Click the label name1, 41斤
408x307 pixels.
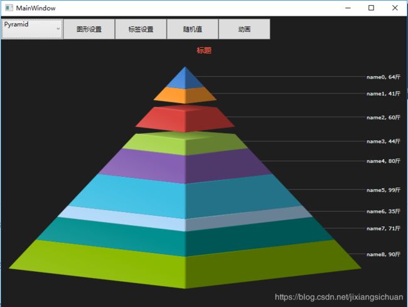[x=384, y=94]
